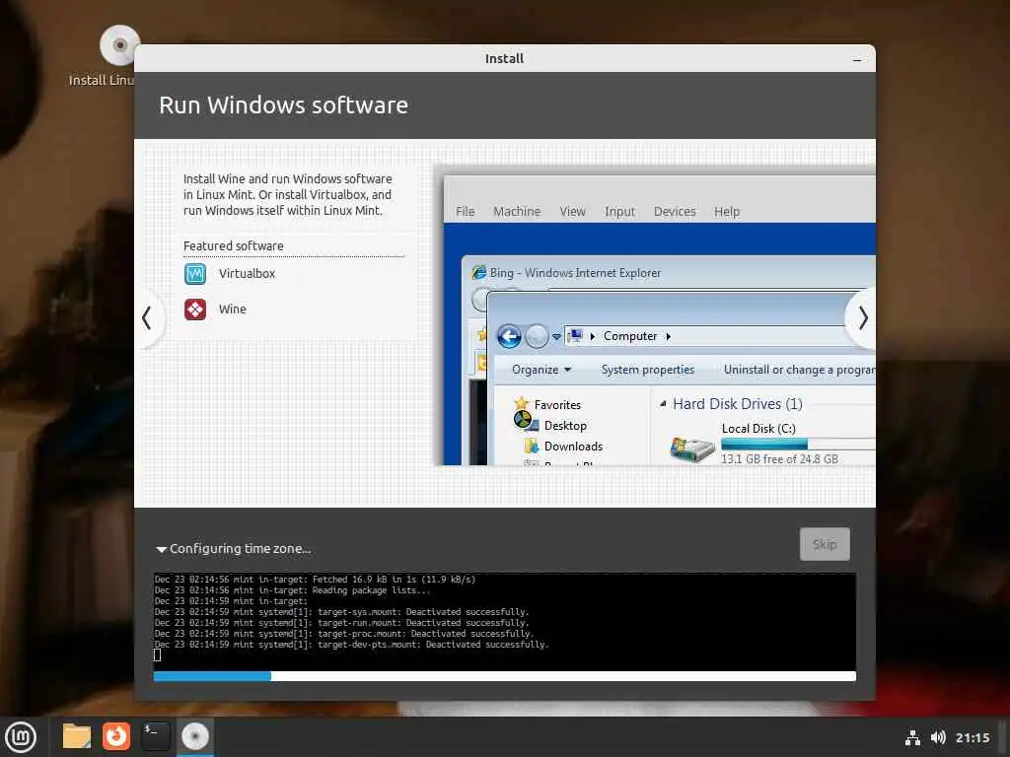This screenshot has height=757, width=1010.
Task: Open the Linux Mint start menu
Action: 21,737
